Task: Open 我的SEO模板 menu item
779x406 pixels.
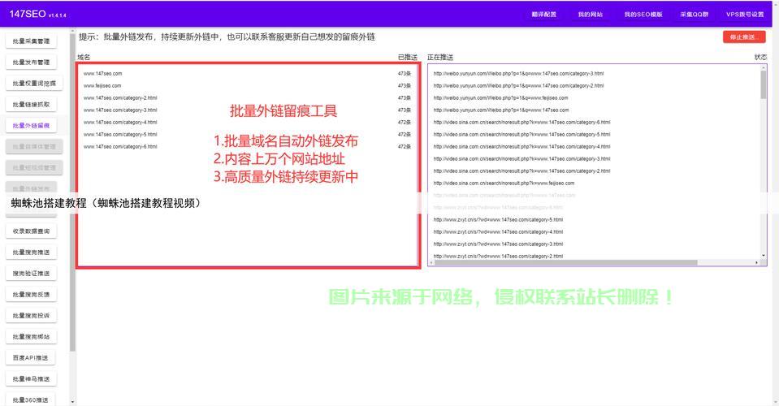Action: pyautogui.click(x=643, y=15)
